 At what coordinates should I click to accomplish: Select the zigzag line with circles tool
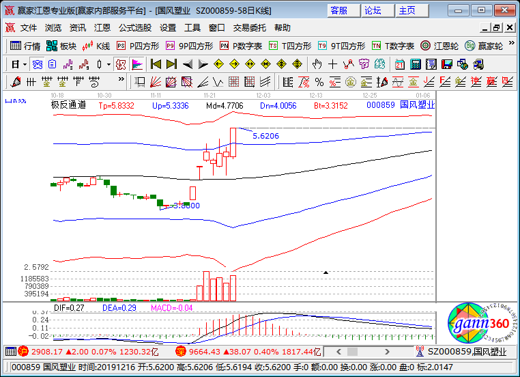(x=348, y=64)
